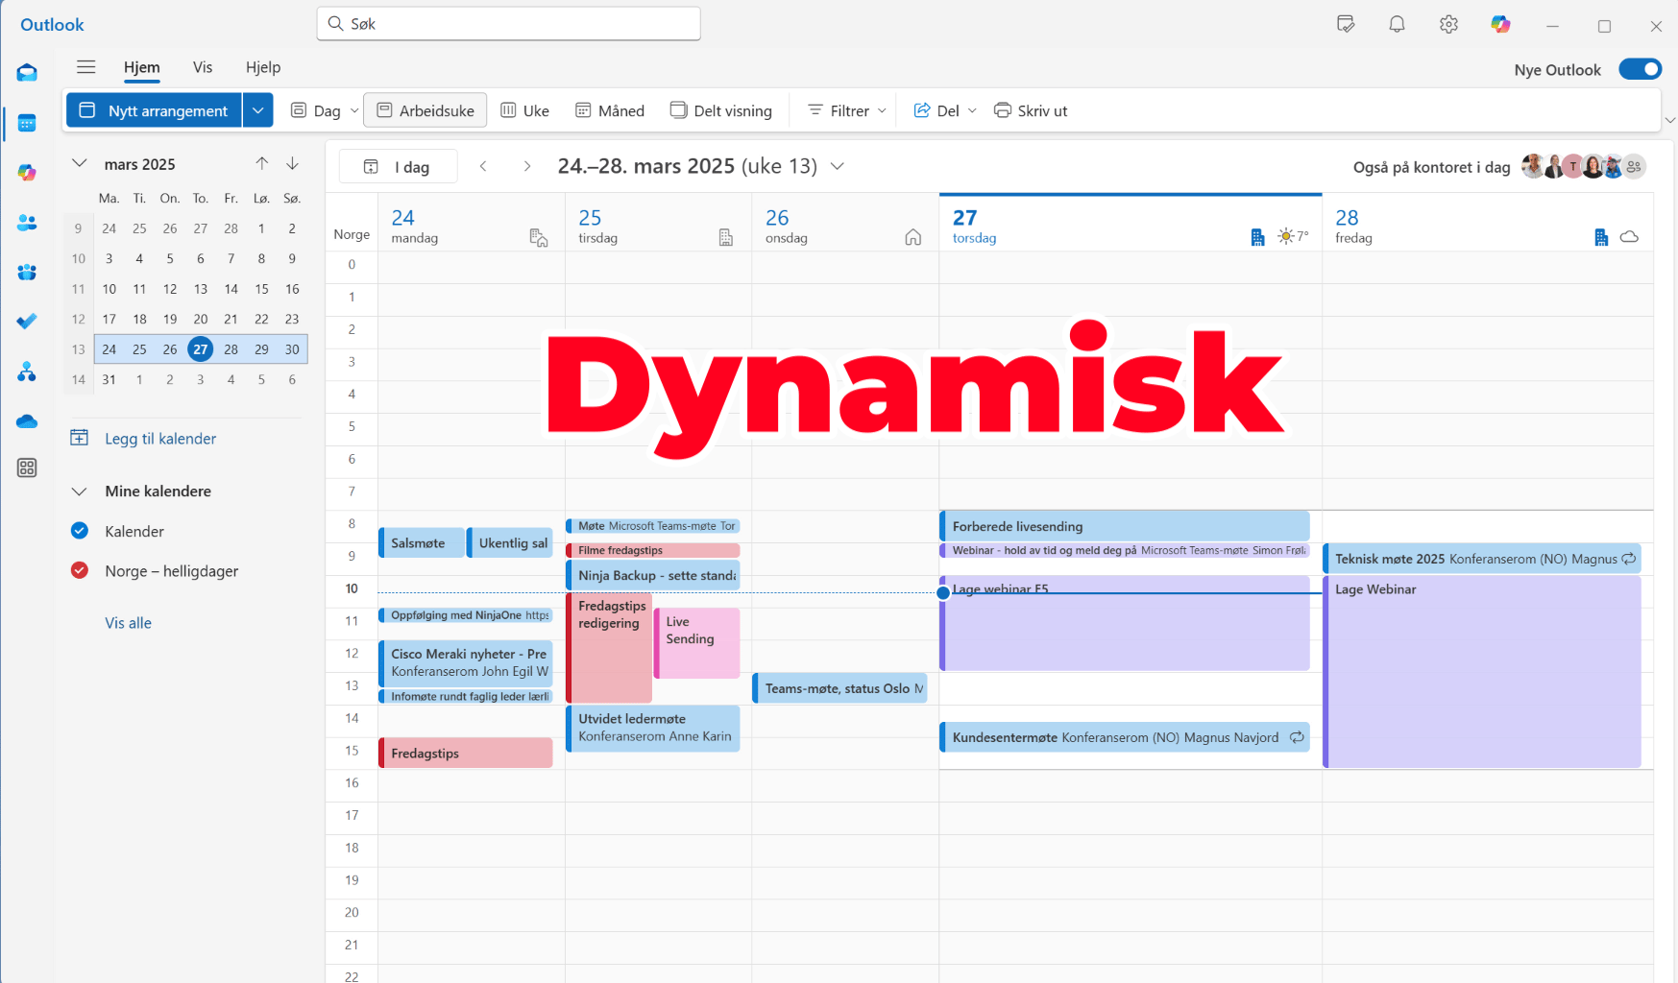Click the Vis alle link
The height and width of the screenshot is (983, 1678).
coord(128,622)
